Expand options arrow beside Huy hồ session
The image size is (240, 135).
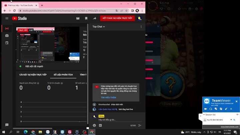tap(231, 120)
